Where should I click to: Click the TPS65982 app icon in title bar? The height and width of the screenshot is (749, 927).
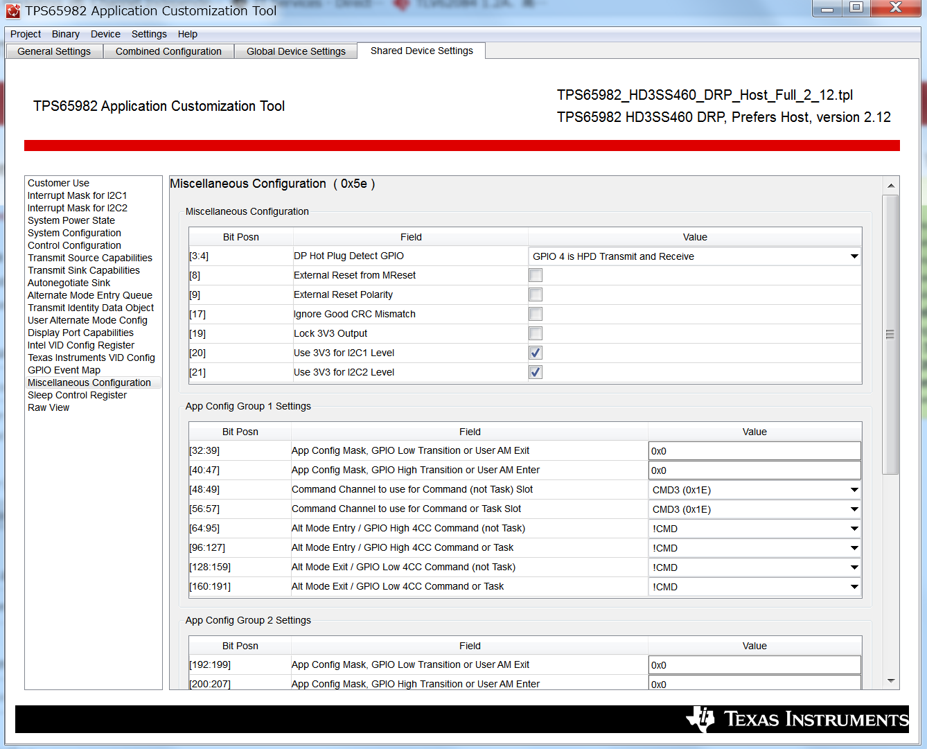[x=13, y=10]
